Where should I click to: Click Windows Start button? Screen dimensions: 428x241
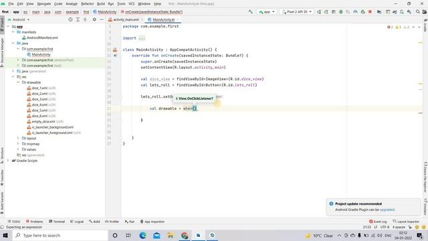pyautogui.click(x=5, y=235)
